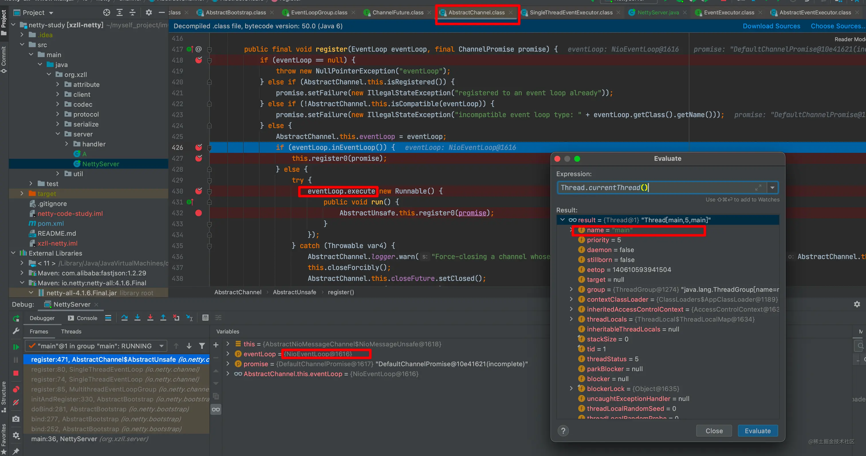Expand the threadLocals field in the Evaluate results
This screenshot has height=456, width=866.
(571, 319)
